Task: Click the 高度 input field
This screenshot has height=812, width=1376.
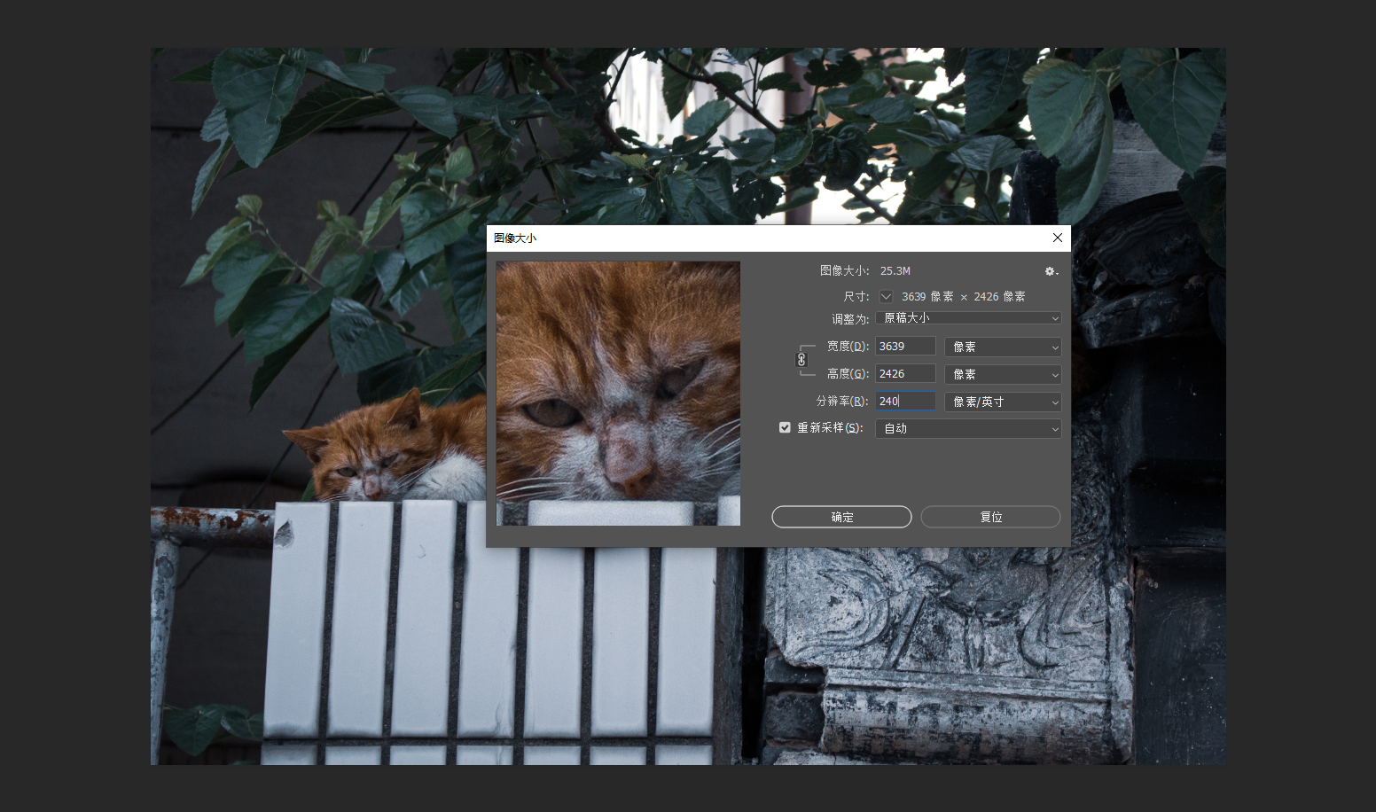Action: click(905, 374)
